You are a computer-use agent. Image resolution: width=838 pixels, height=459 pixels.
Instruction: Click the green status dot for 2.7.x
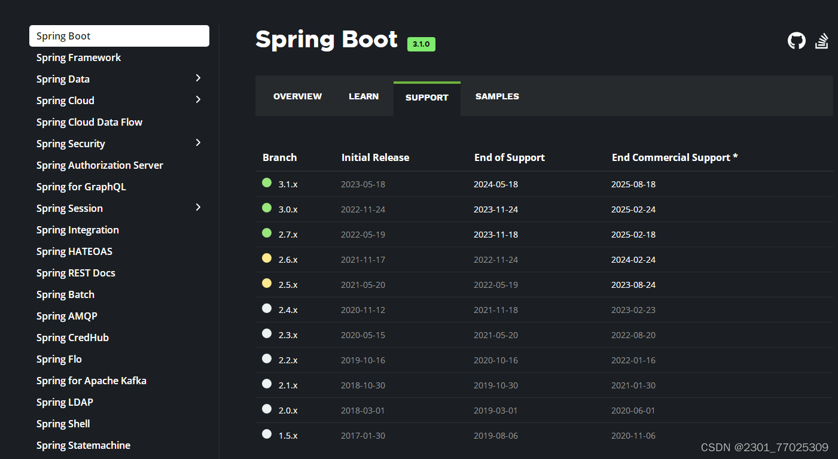pyautogui.click(x=267, y=233)
